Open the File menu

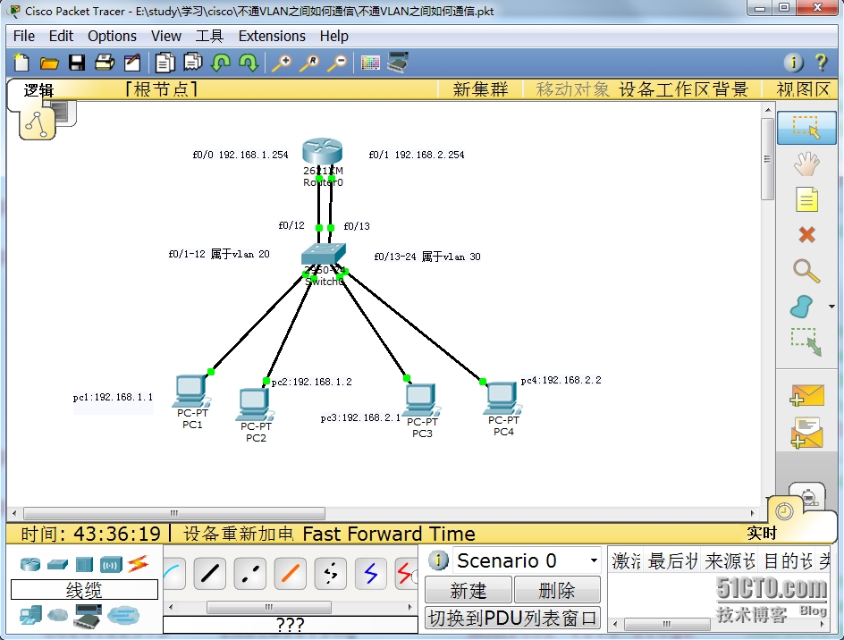23,36
